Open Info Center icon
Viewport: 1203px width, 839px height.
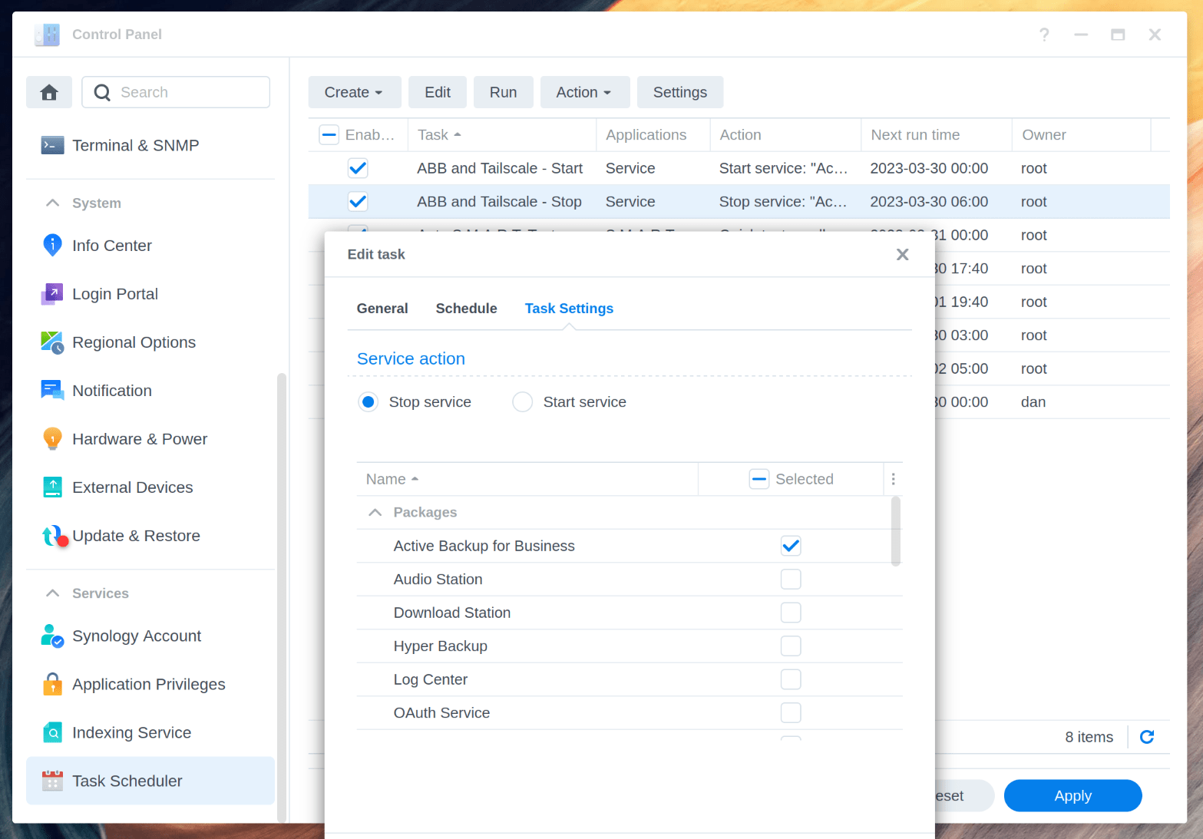(x=52, y=246)
